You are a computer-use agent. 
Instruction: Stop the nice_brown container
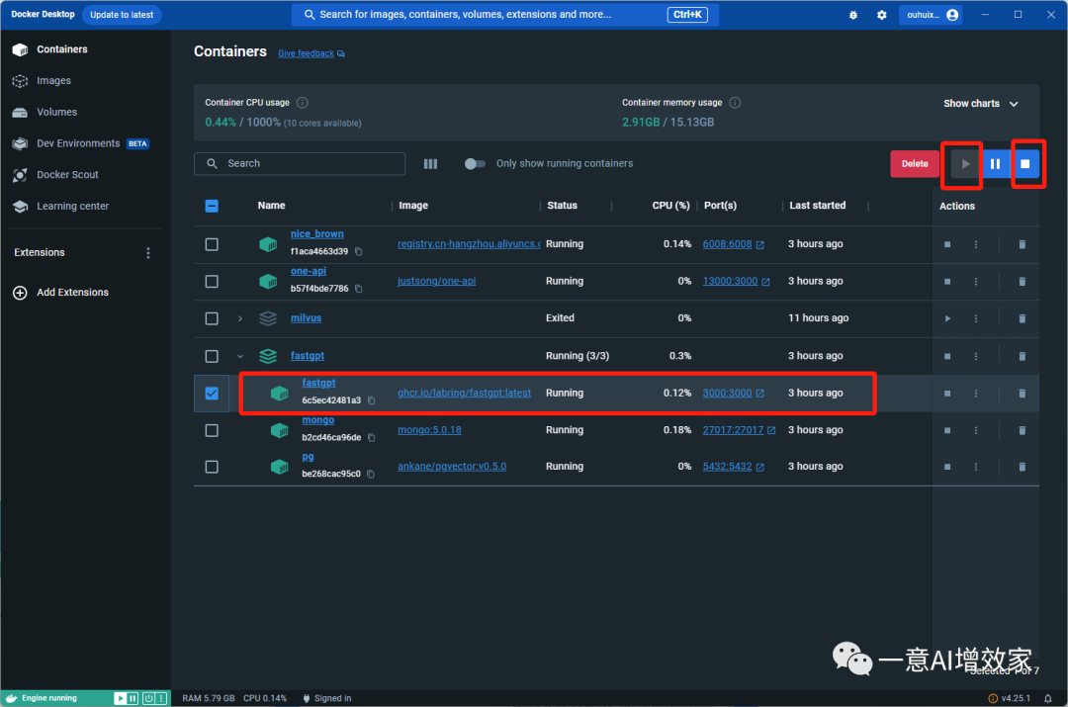pyautogui.click(x=946, y=244)
